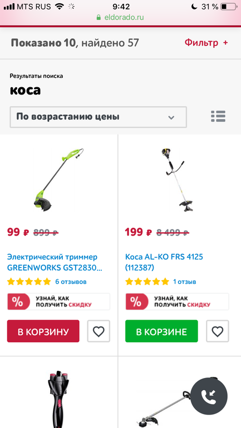Viewport: 241px width, 428px height.
Task: Tap the AL-KO brush cutter product image
Action: [177, 180]
